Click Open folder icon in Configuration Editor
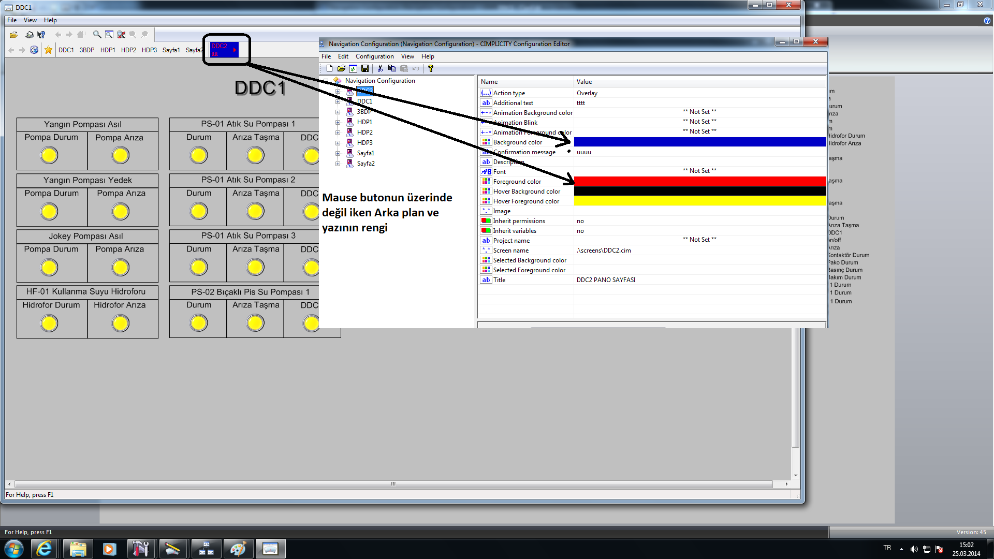The width and height of the screenshot is (994, 559). (341, 68)
